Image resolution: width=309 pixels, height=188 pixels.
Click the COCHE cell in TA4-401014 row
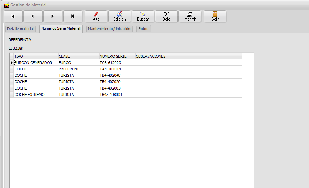point(36,69)
